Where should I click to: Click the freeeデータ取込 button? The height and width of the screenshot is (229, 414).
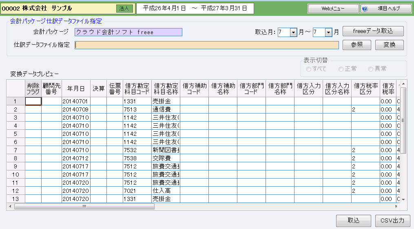click(x=373, y=31)
